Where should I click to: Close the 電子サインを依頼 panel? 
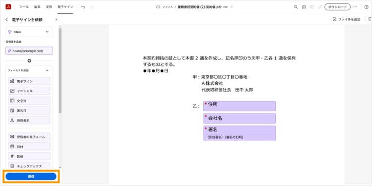(56, 20)
